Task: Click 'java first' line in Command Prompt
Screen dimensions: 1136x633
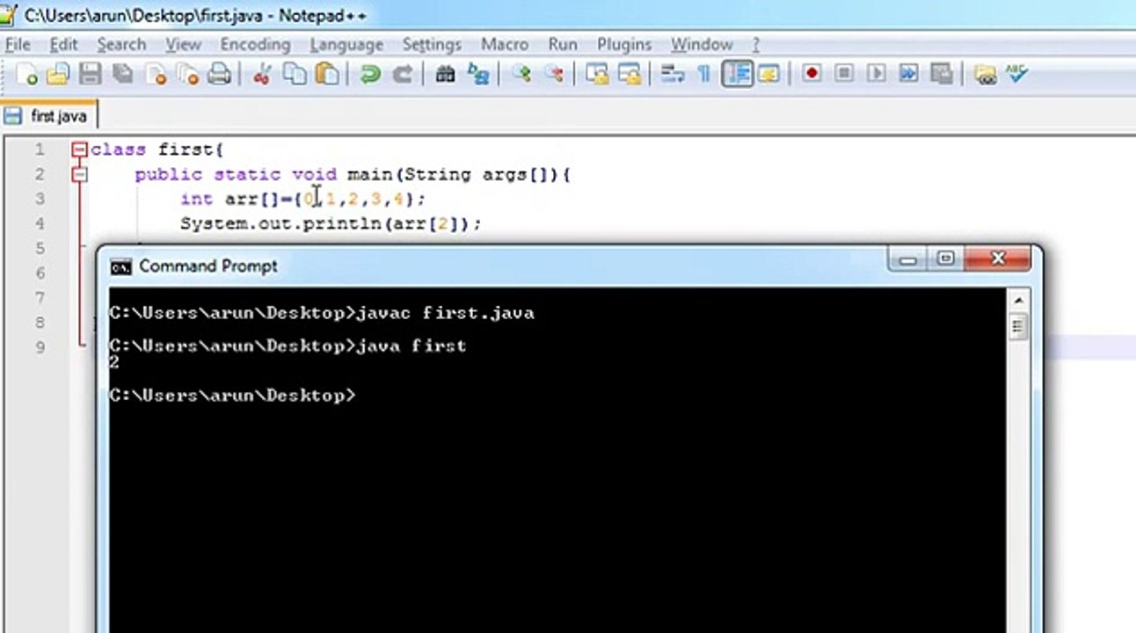Action: [411, 346]
